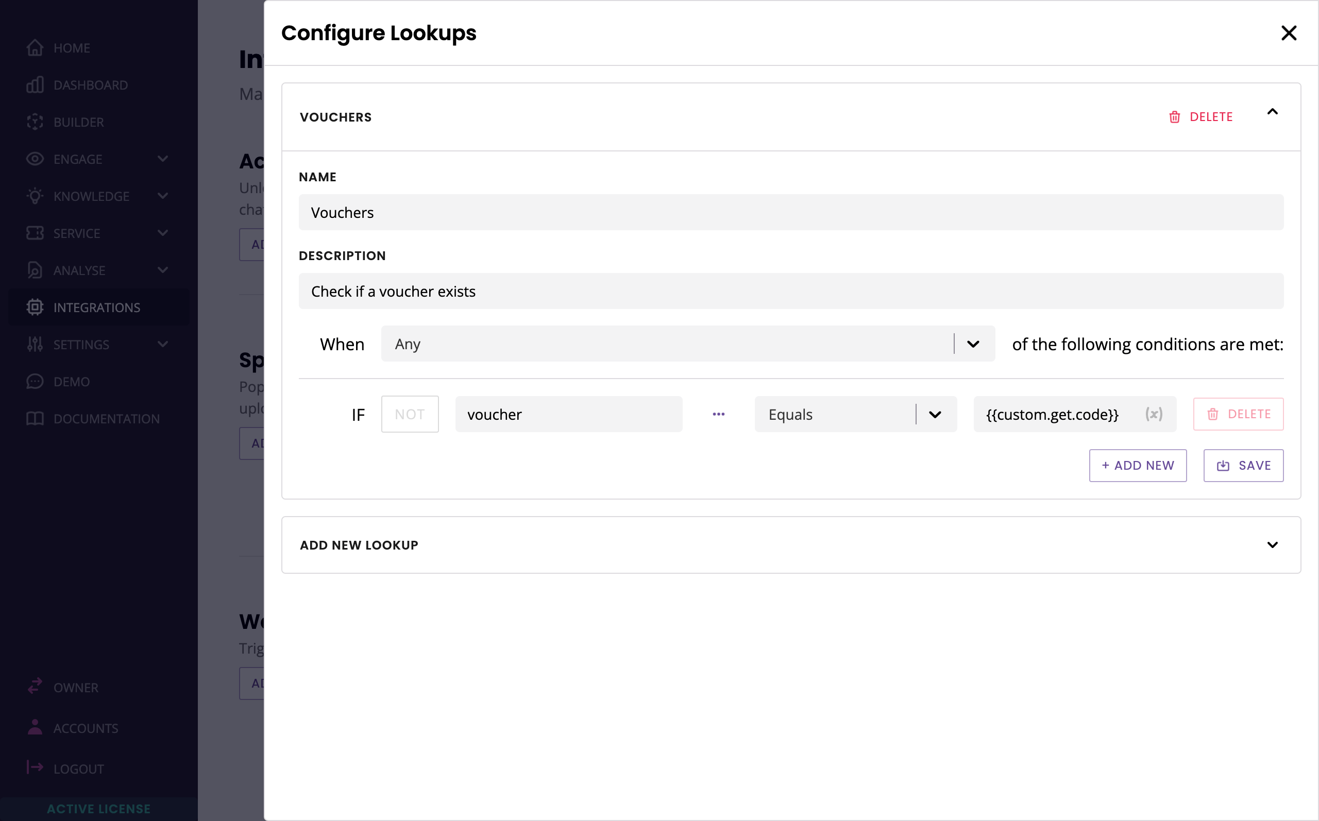
Task: Click the trash icon to delete Vouchers lookup
Action: pos(1175,117)
